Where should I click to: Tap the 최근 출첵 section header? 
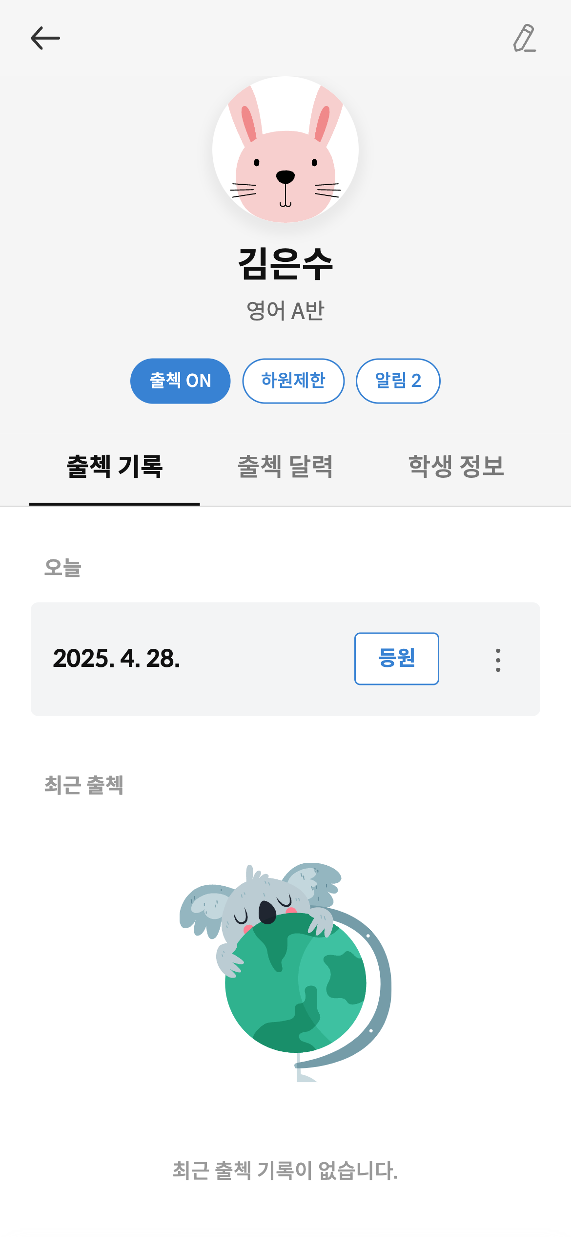tap(83, 786)
